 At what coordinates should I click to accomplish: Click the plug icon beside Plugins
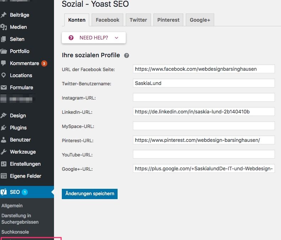(x=4, y=128)
